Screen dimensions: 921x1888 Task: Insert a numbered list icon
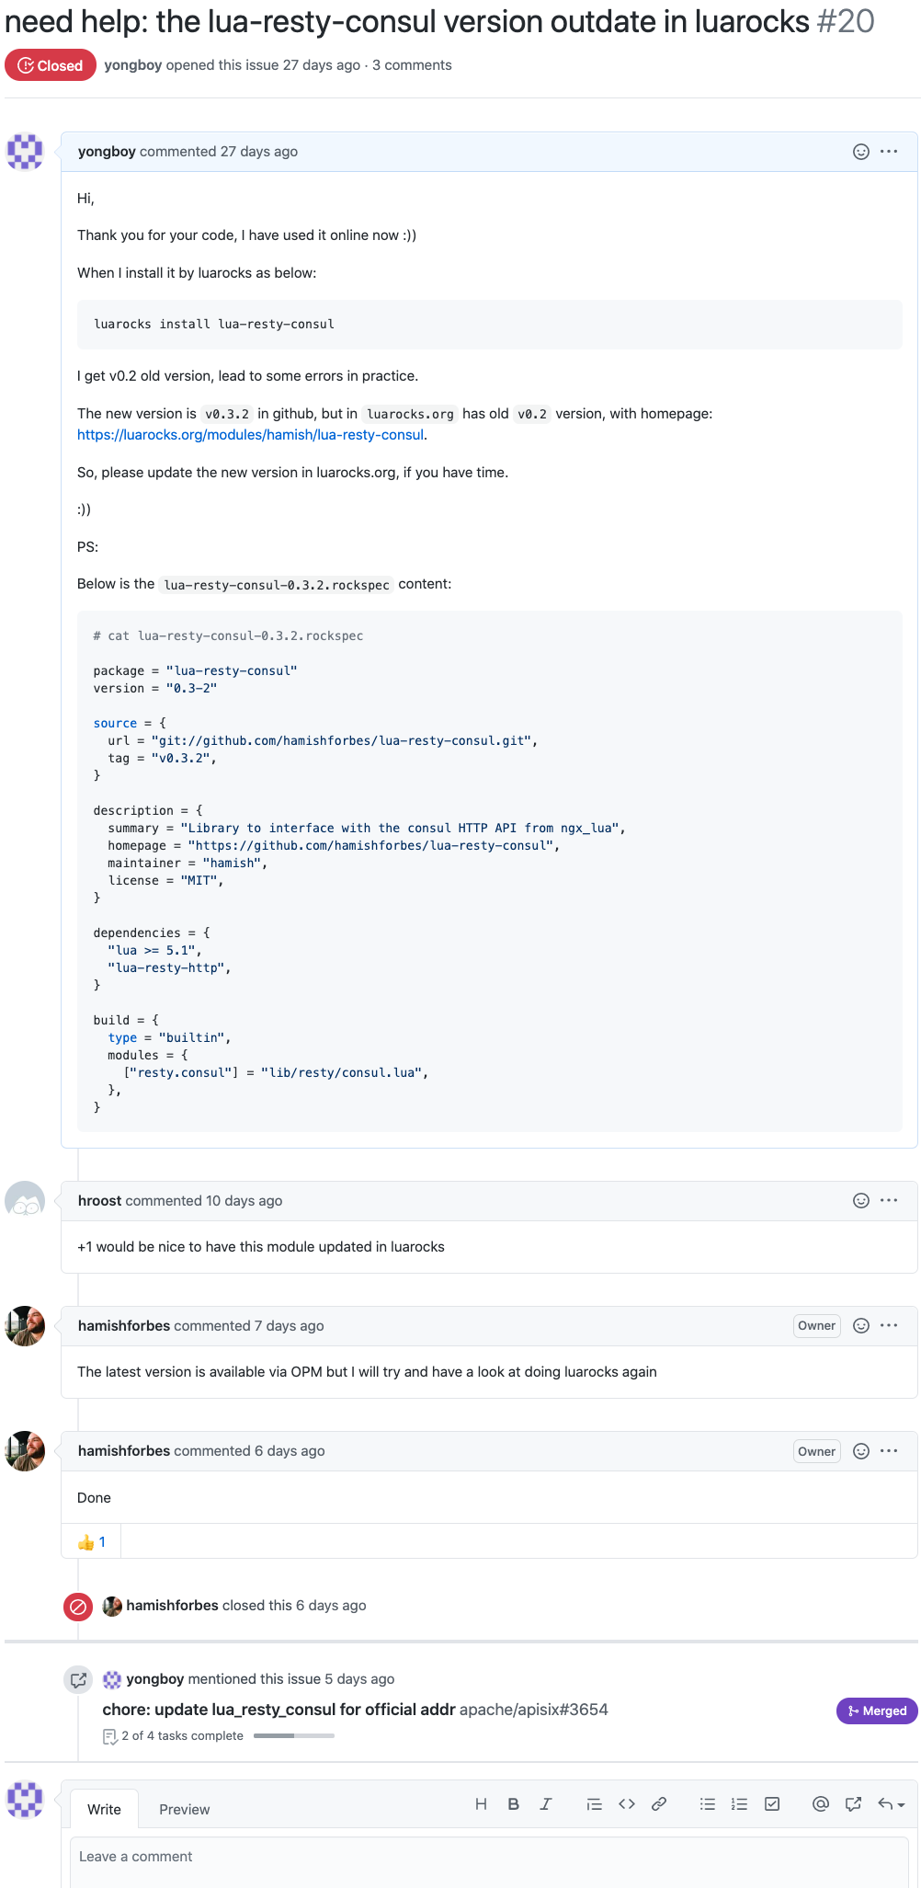tap(739, 1804)
